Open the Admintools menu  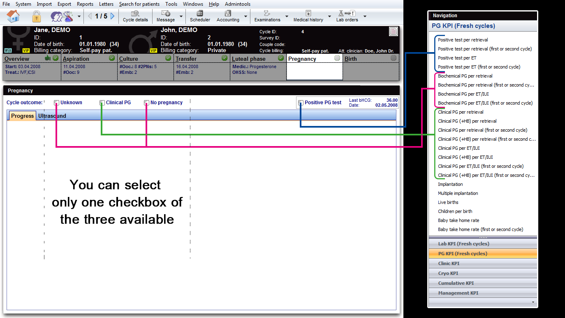coord(238,4)
